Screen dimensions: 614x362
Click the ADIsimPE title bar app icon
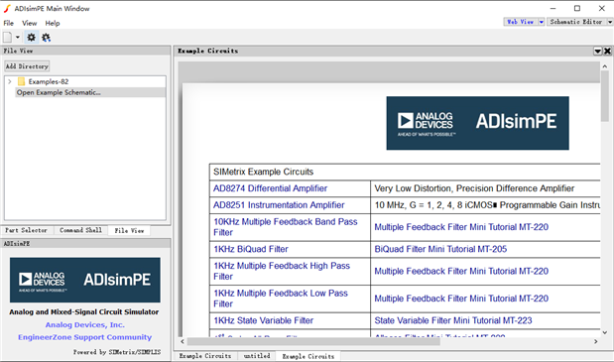click(x=7, y=8)
